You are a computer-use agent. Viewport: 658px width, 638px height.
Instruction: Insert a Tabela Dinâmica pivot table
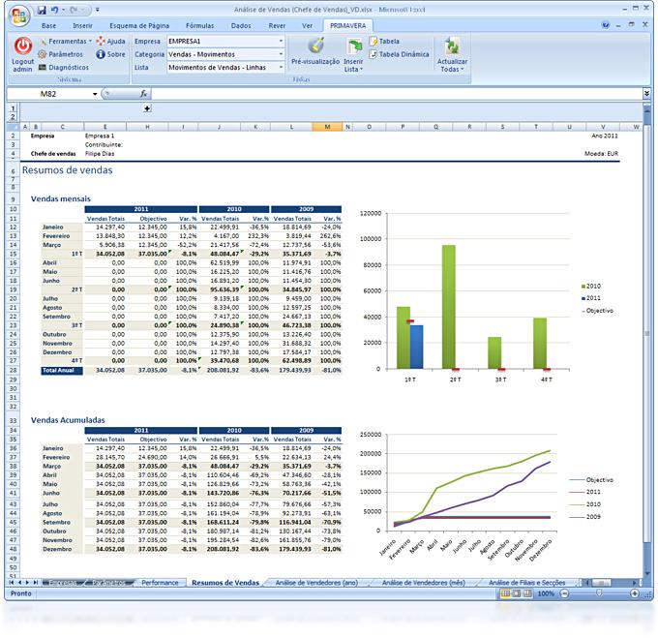399,54
